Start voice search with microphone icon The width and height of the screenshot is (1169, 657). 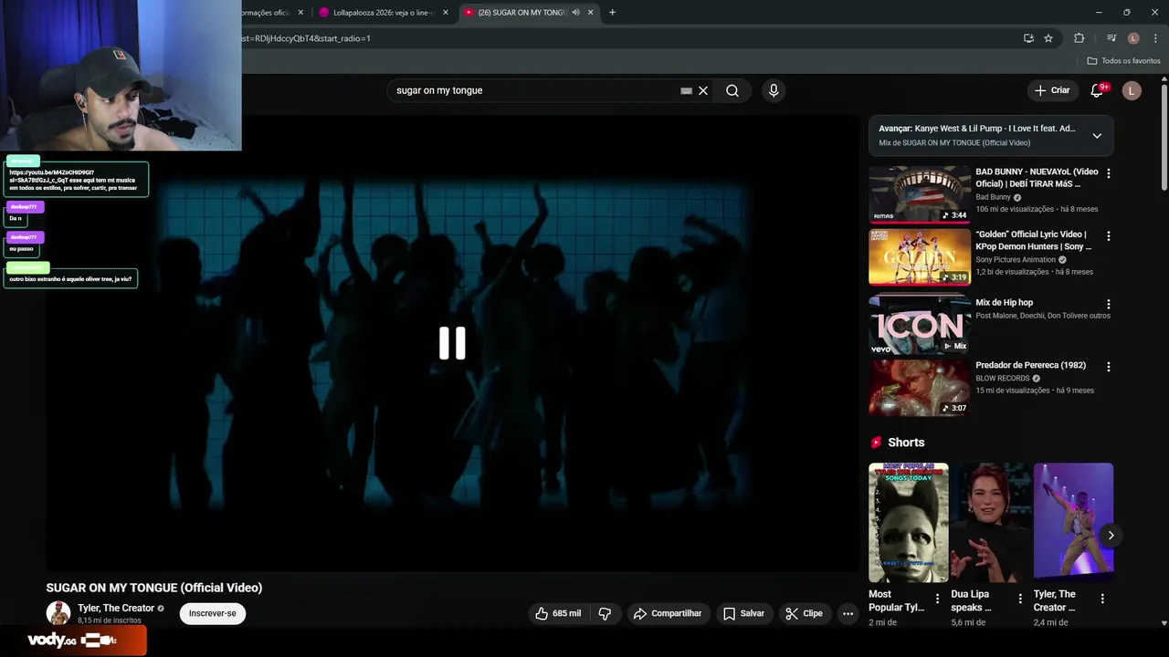tap(774, 90)
